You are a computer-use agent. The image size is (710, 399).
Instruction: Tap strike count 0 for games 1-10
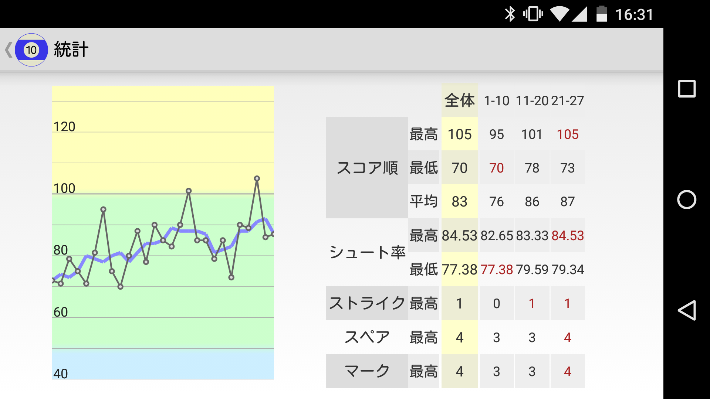coord(497,303)
